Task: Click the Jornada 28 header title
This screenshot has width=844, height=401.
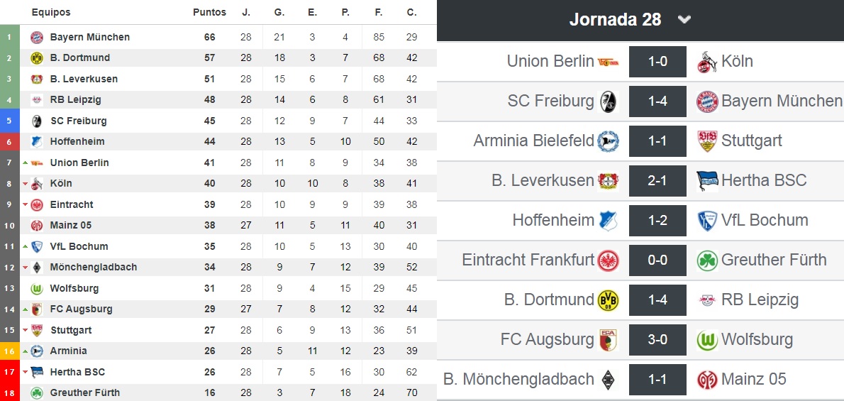Action: pyautogui.click(x=615, y=19)
